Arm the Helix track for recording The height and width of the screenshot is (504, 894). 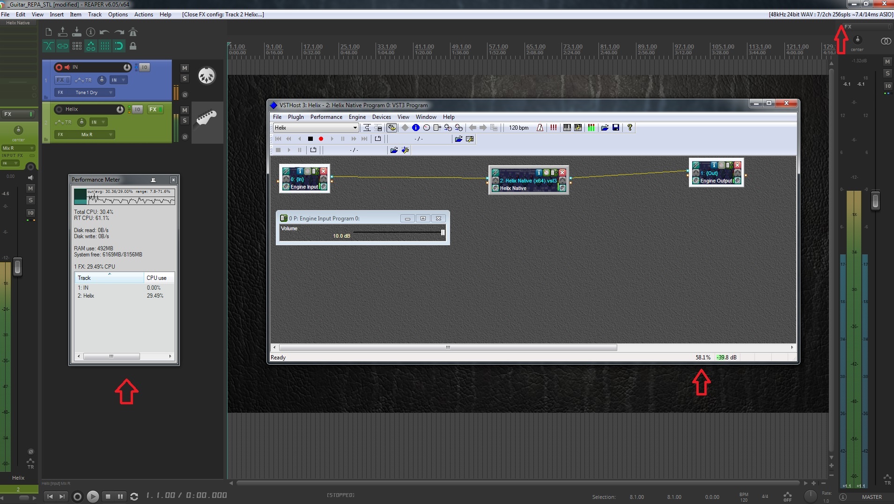pyautogui.click(x=59, y=110)
